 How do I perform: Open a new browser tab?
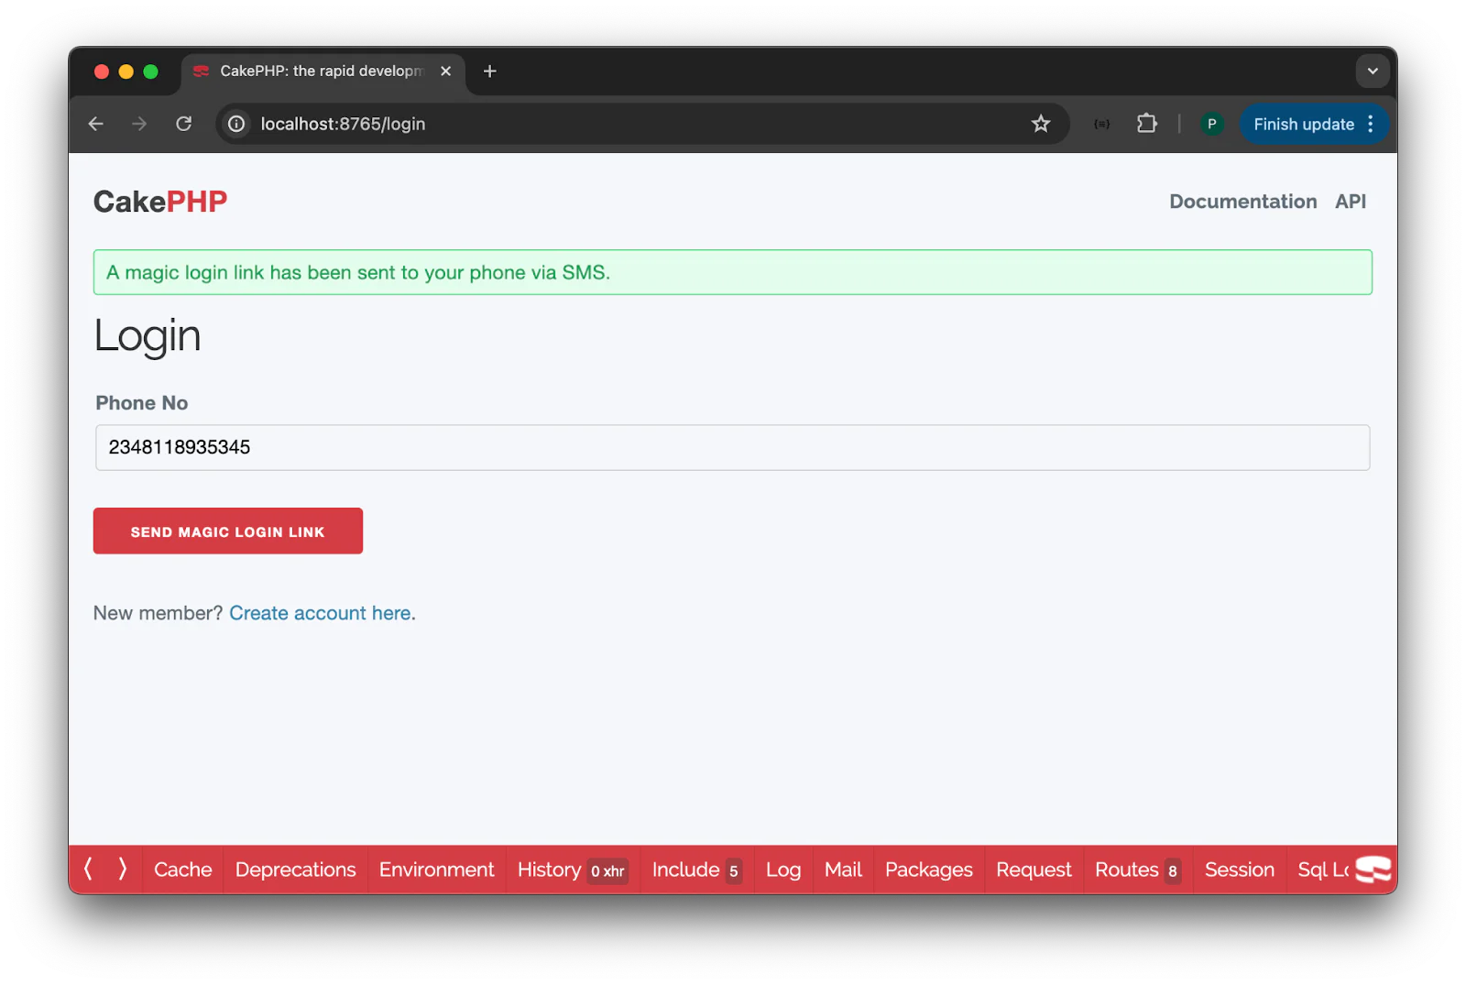click(490, 71)
